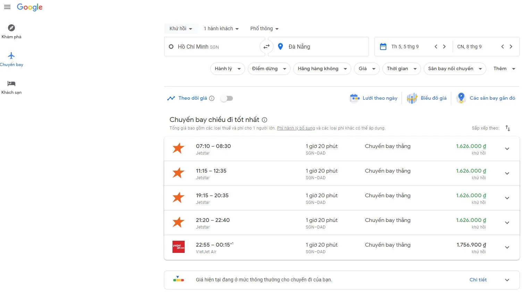Swap origin and destination airports
The image size is (530, 297).
(267, 47)
